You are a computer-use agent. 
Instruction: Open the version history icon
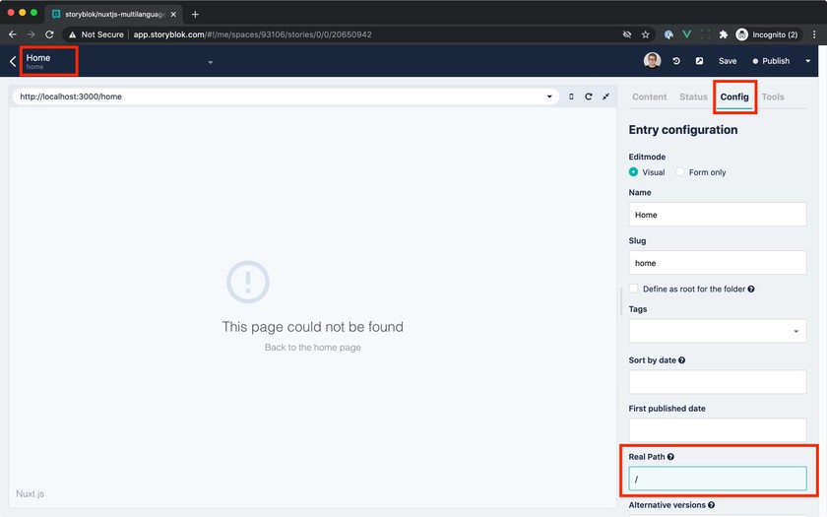tap(676, 61)
